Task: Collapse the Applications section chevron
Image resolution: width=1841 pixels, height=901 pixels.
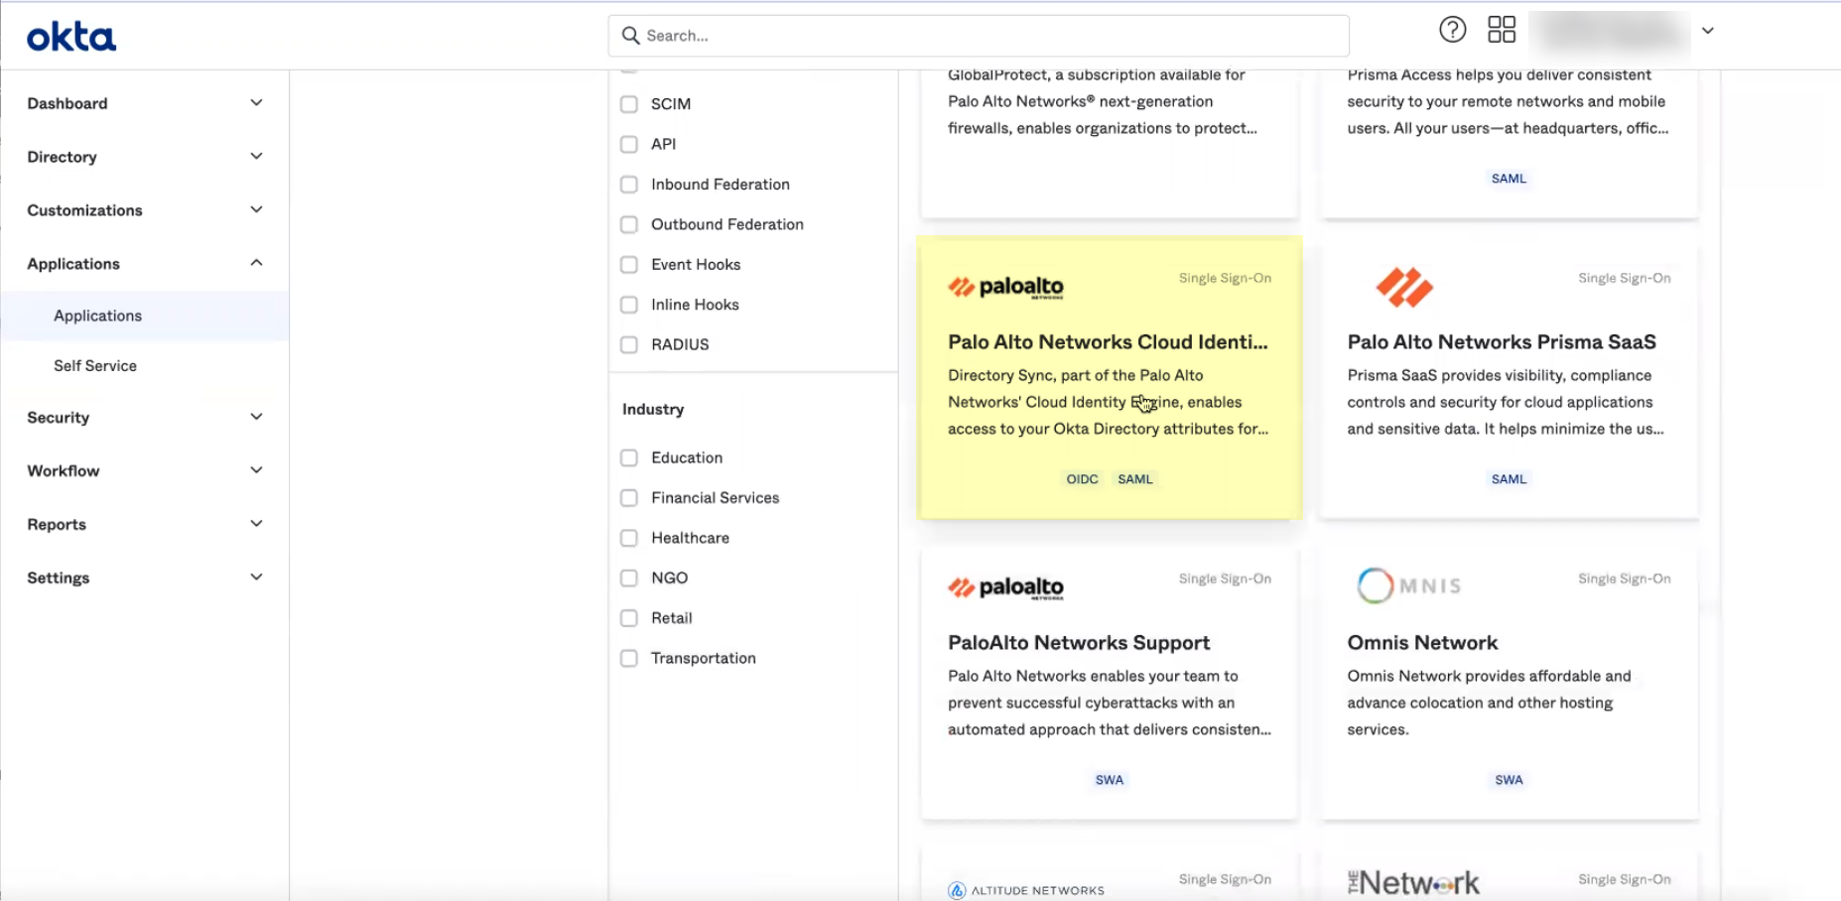Action: click(256, 263)
